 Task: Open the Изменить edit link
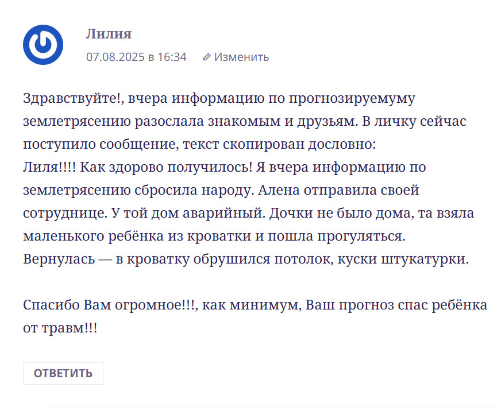241,57
